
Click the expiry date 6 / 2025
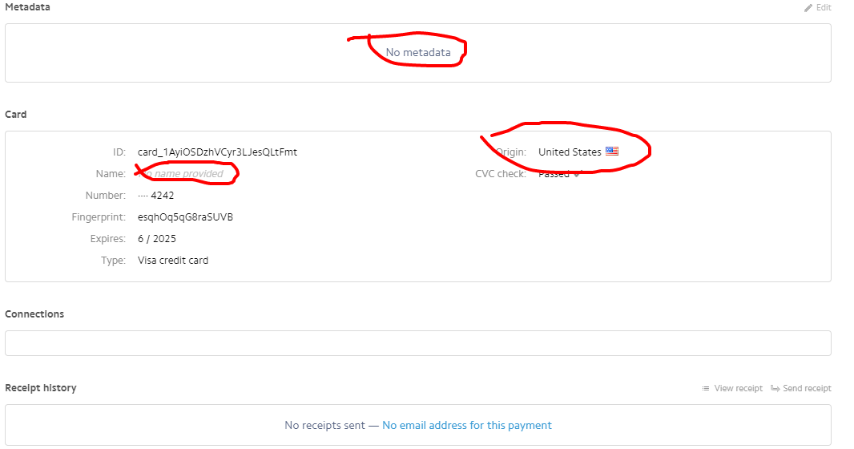pyautogui.click(x=157, y=239)
